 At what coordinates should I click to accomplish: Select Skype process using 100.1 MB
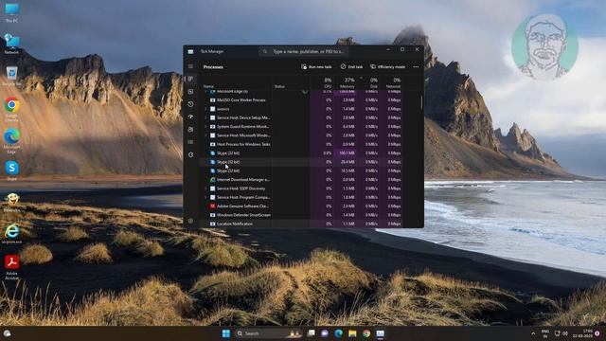point(302,153)
